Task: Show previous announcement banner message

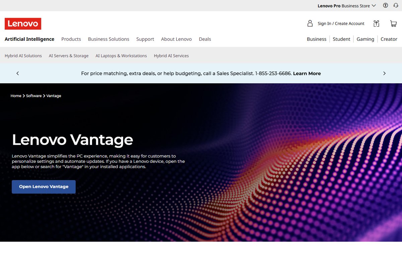Action: pos(18,73)
